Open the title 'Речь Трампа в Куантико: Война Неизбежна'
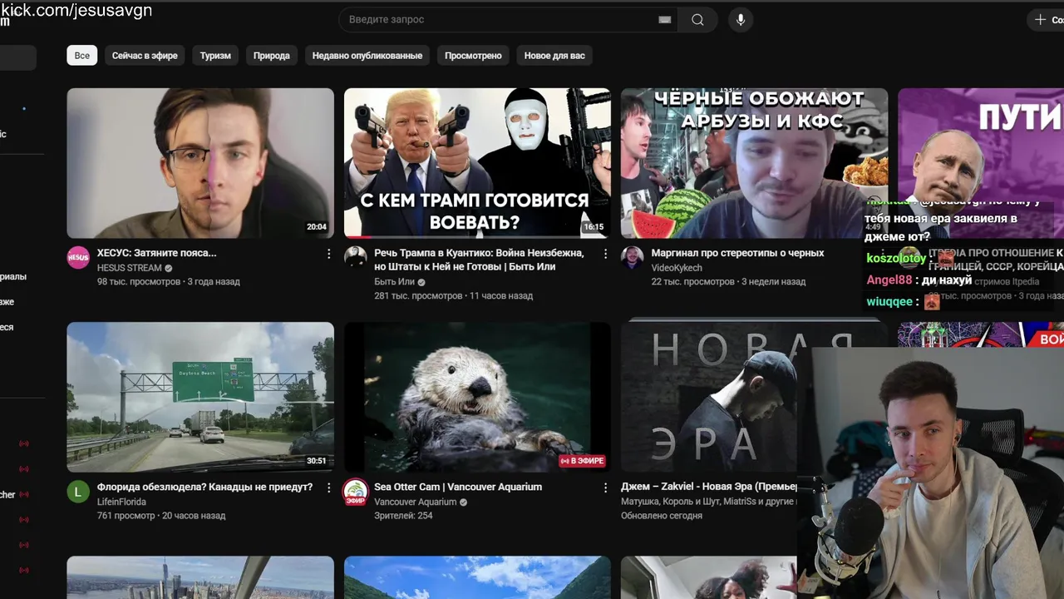 (479, 260)
